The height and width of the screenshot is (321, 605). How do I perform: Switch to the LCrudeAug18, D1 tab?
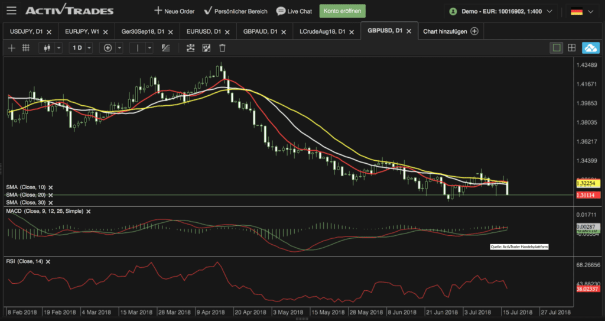tap(322, 32)
